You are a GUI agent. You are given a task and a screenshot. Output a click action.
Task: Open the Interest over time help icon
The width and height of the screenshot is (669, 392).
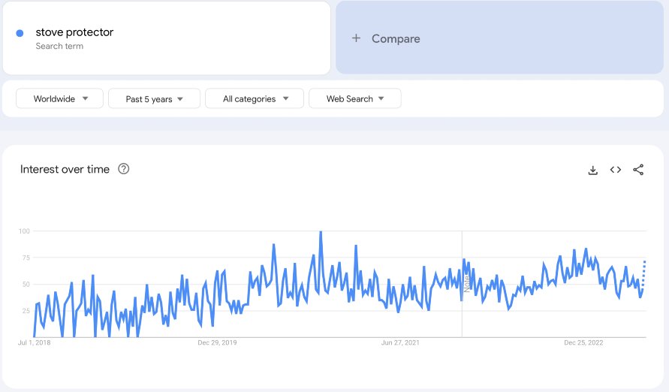click(124, 169)
